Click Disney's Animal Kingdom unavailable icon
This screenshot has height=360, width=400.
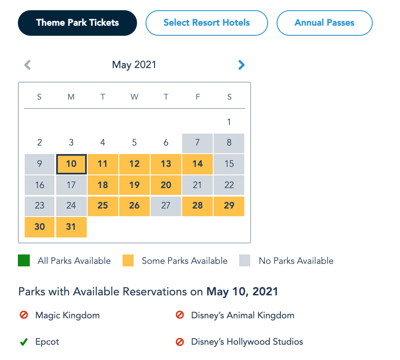click(180, 315)
